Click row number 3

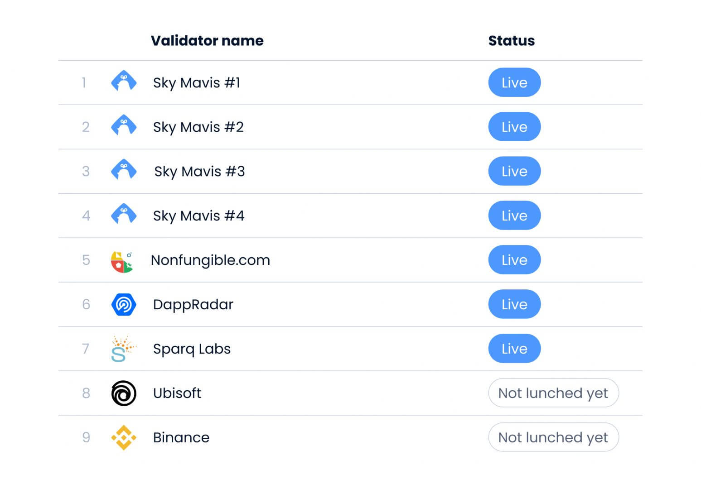point(86,171)
